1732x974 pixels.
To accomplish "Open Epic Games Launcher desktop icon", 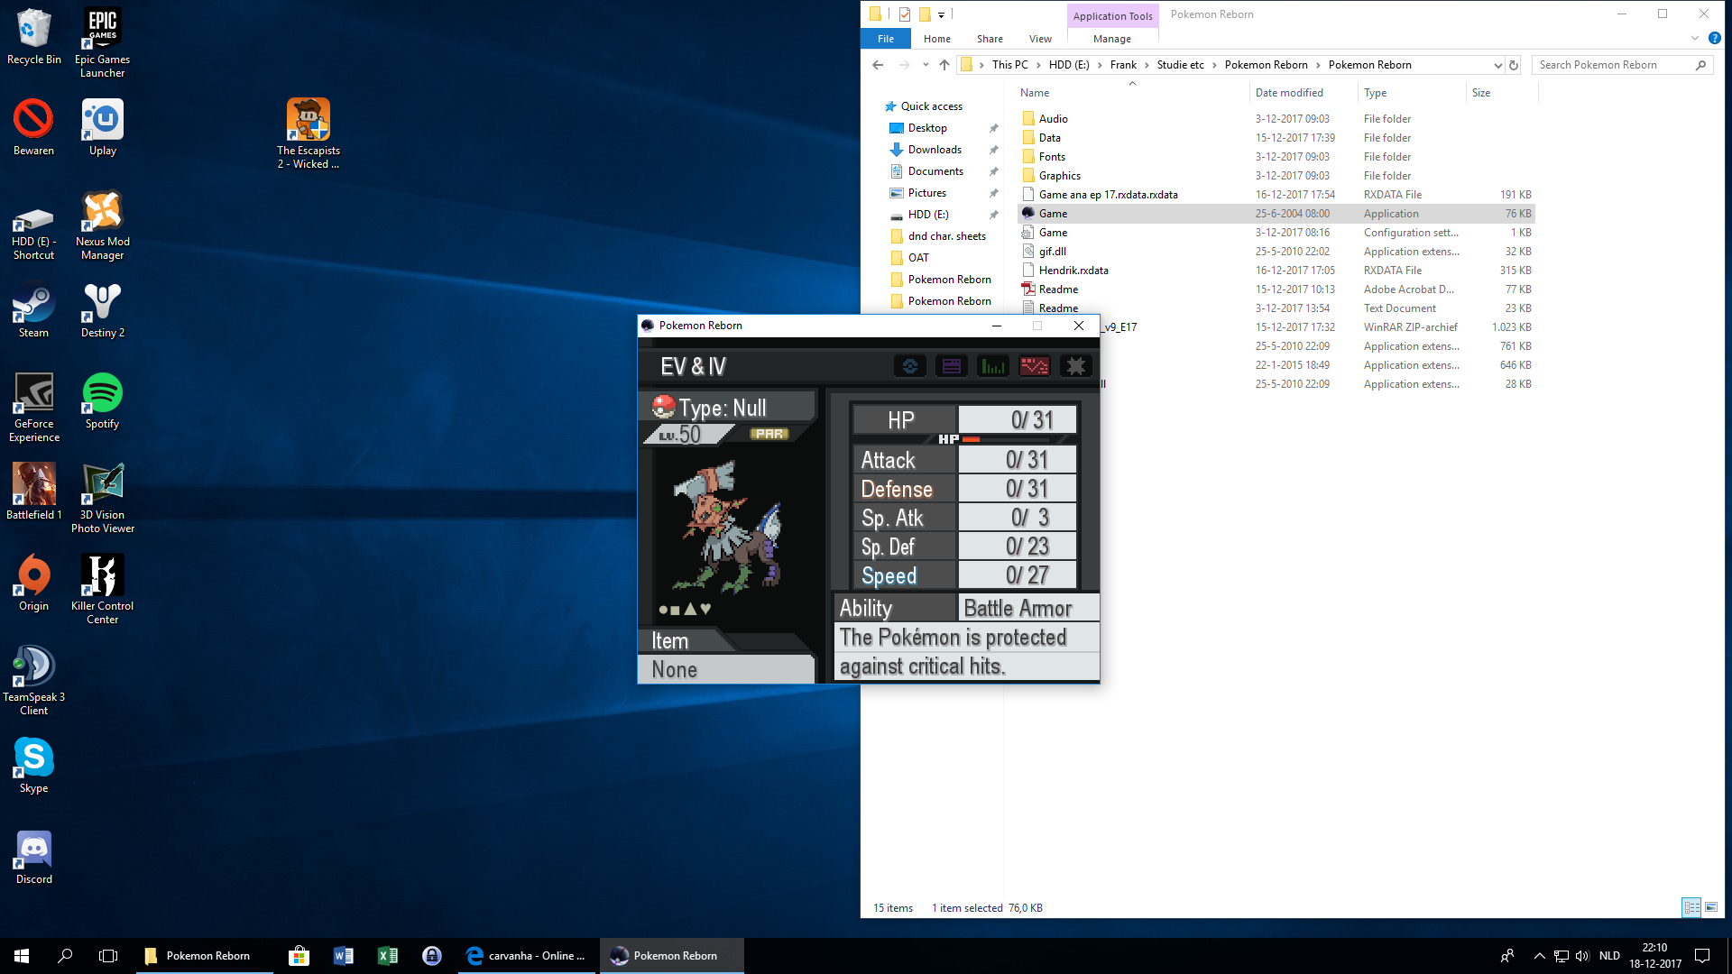I will pyautogui.click(x=103, y=42).
